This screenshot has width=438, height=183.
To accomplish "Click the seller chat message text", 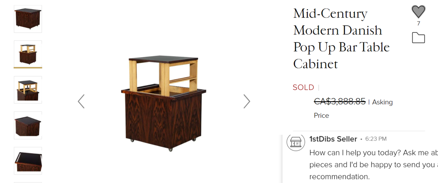I will tap(373, 165).
